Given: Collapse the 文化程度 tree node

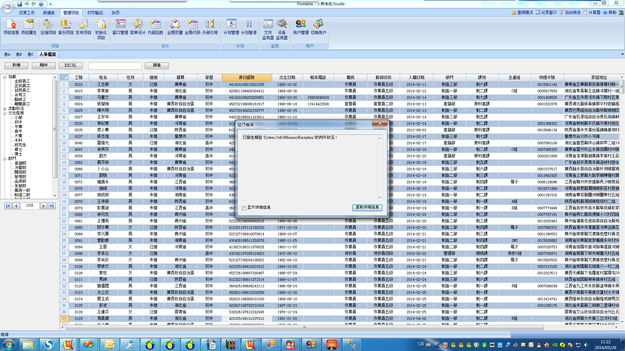Looking at the screenshot, I should pos(5,113).
